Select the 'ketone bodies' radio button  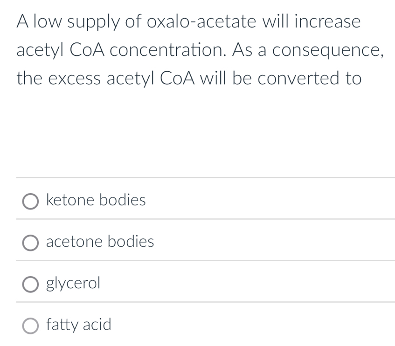(31, 201)
